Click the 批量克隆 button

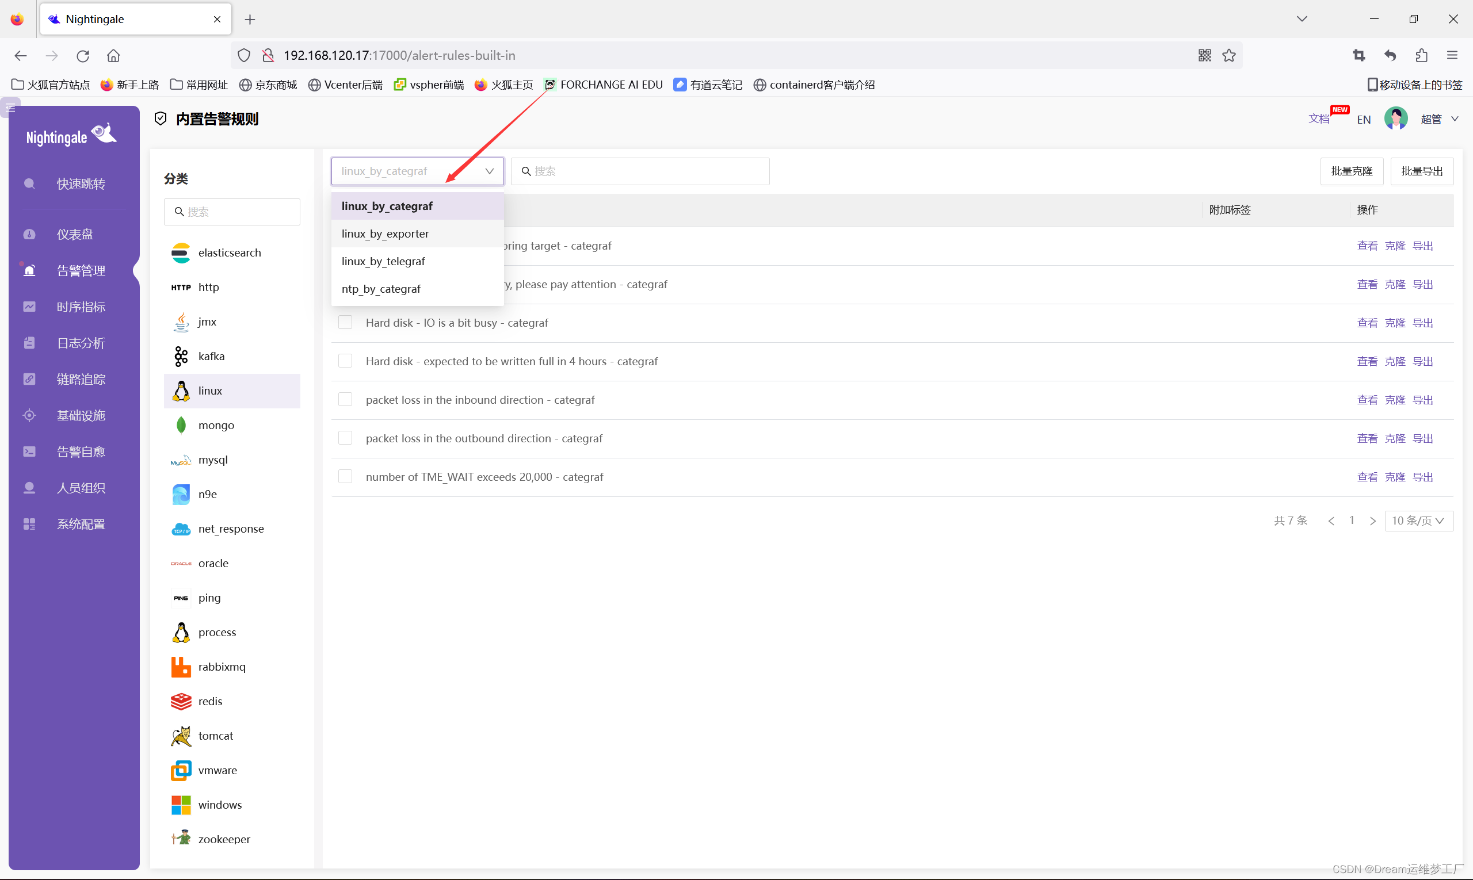(1352, 171)
